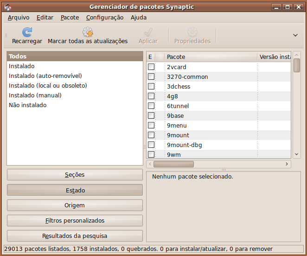This screenshot has width=307, height=256.
Task: Click the Aplicar checkmark icon
Action: click(148, 32)
